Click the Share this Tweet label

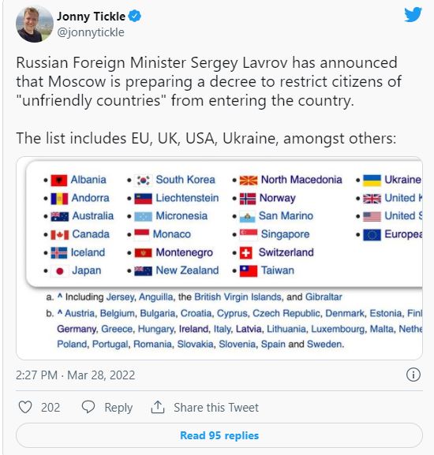[216, 408]
